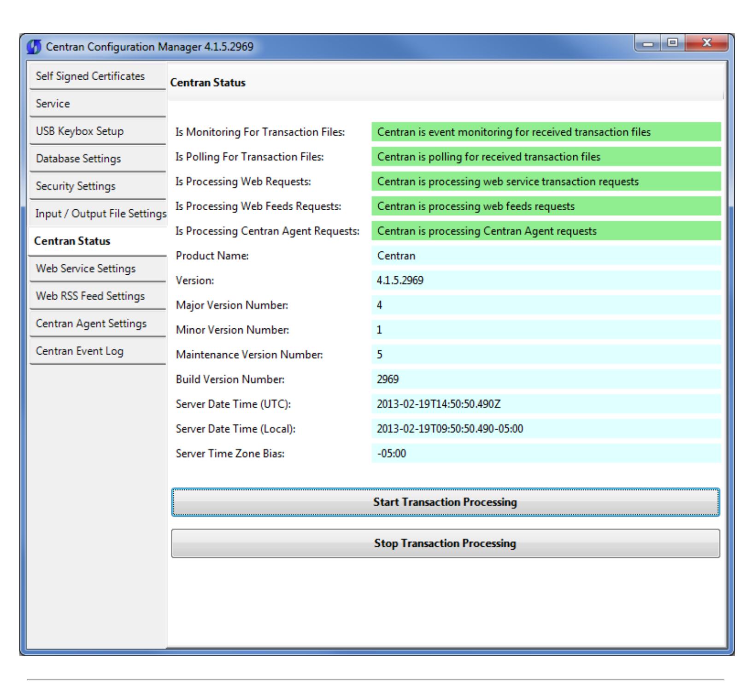The width and height of the screenshot is (752, 687).
Task: Click the Version value 4.1.5.2969
Action: (546, 280)
